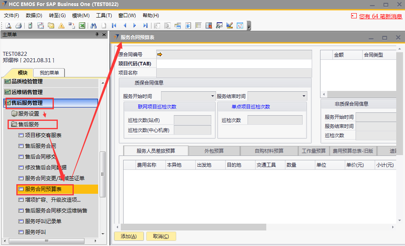Click the 添加(A) button
This screenshot has height=246, width=405.
pyautogui.click(x=128, y=236)
